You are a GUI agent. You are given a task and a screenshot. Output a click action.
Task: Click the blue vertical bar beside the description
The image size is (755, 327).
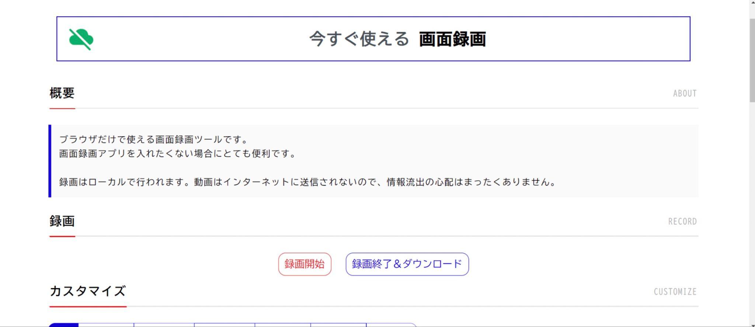tap(50, 161)
